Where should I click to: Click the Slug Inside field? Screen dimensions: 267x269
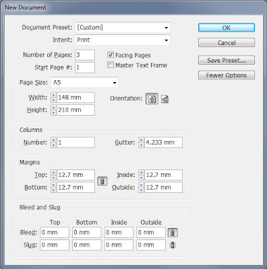[x=119, y=245]
